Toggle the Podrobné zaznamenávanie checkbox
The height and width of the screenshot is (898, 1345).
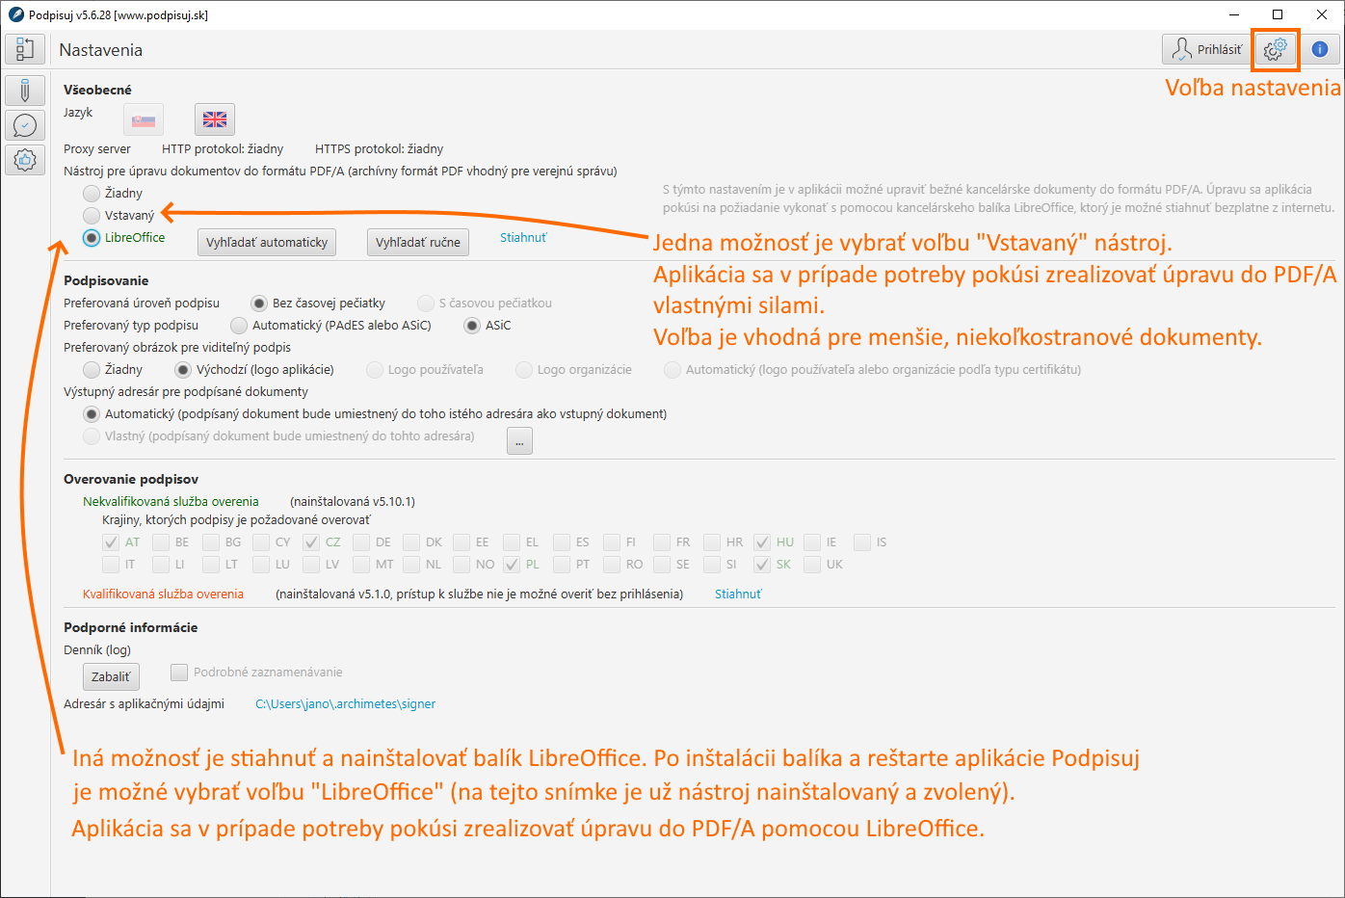(179, 673)
